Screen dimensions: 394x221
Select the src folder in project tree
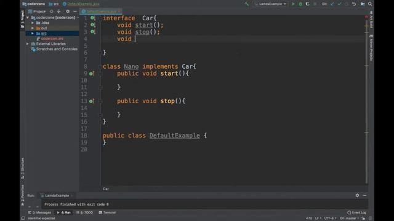[52, 33]
